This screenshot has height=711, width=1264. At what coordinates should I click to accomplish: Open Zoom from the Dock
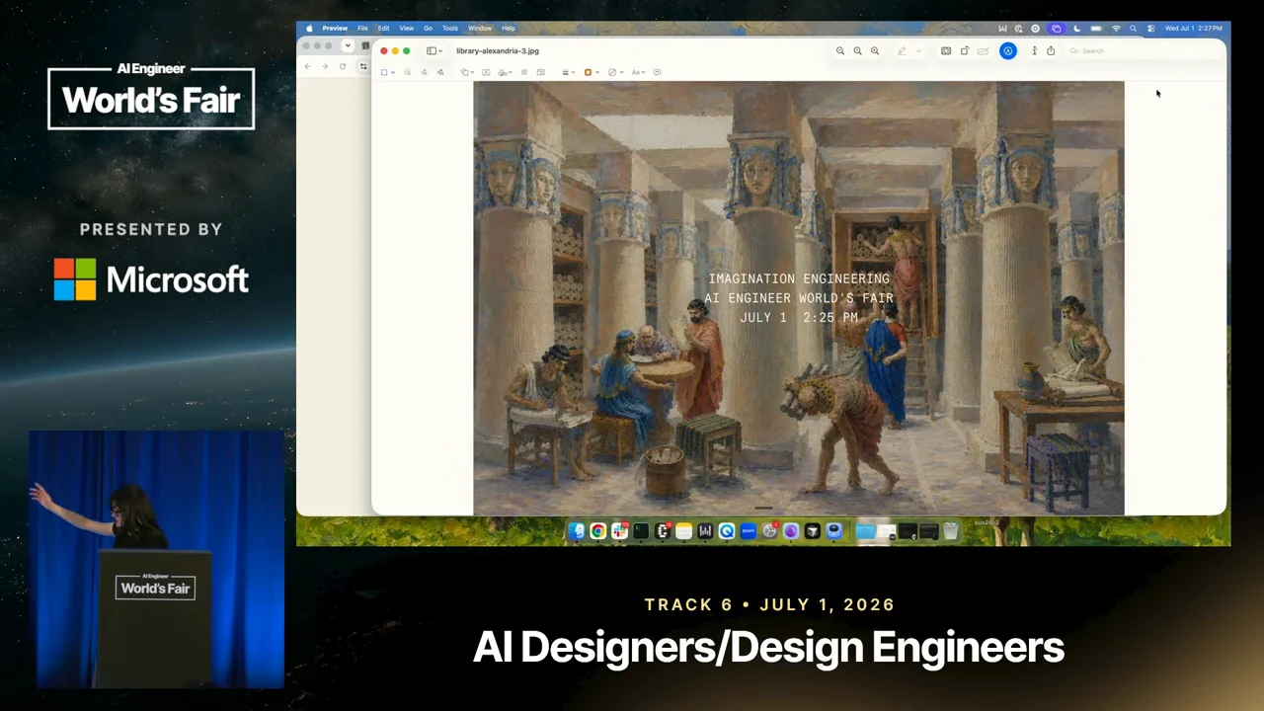point(748,531)
